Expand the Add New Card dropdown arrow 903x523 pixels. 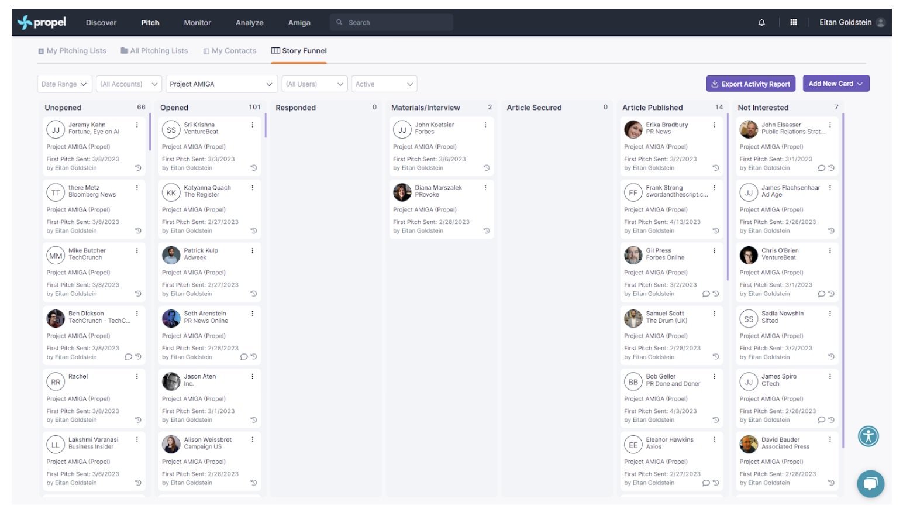[860, 84]
